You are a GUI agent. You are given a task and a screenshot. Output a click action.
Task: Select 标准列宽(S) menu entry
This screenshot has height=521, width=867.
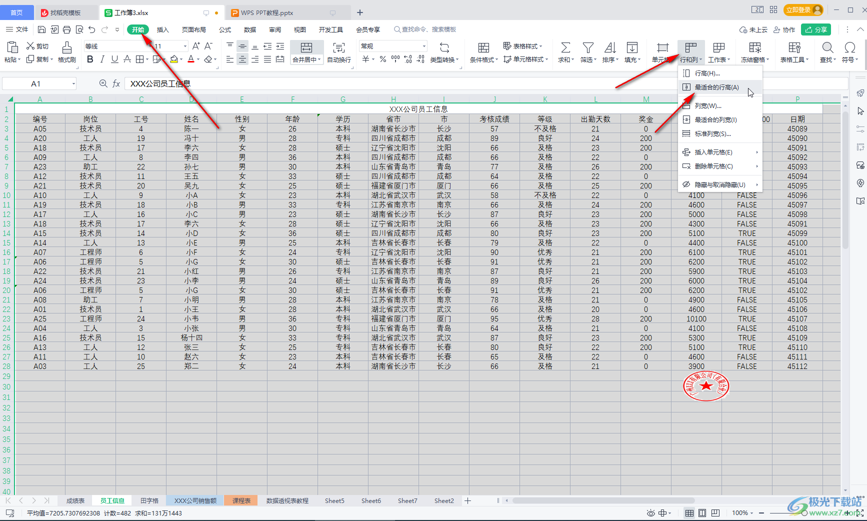pos(720,133)
